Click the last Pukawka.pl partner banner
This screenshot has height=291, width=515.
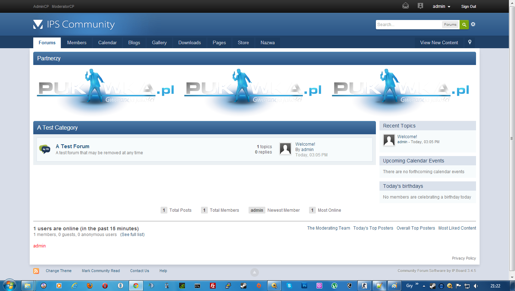[x=401, y=91]
